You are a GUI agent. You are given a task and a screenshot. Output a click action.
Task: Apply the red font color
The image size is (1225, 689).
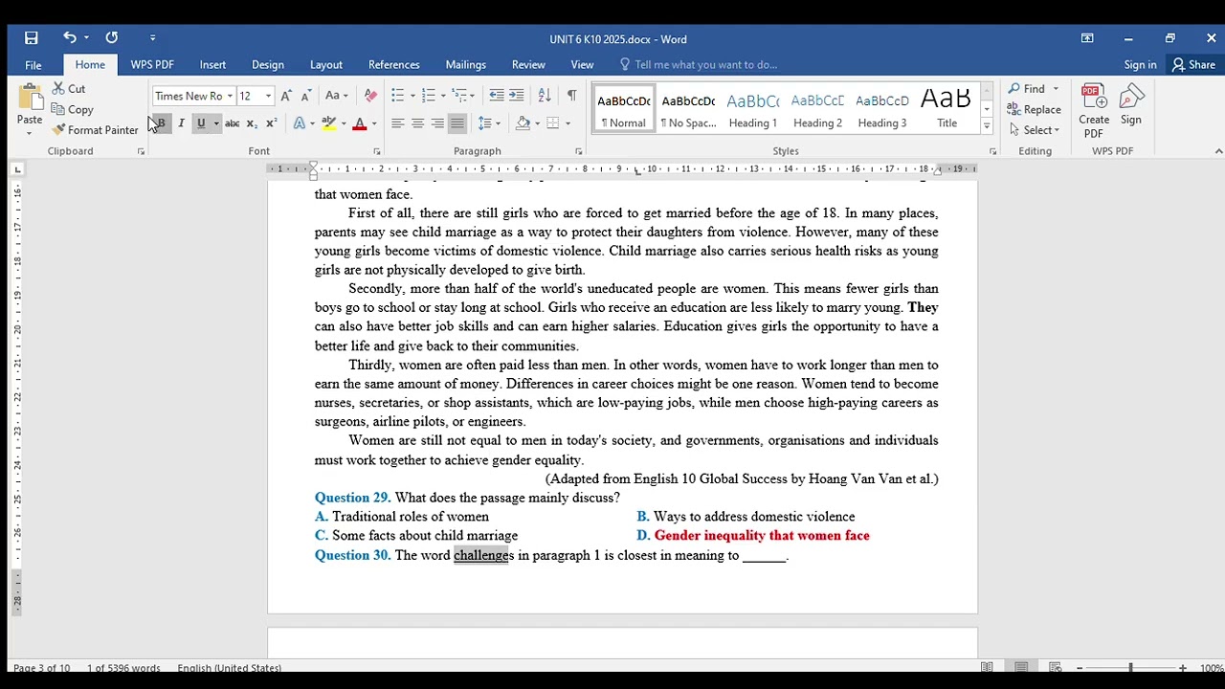point(360,123)
